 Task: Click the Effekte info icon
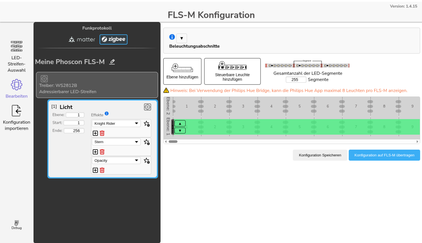point(106,113)
